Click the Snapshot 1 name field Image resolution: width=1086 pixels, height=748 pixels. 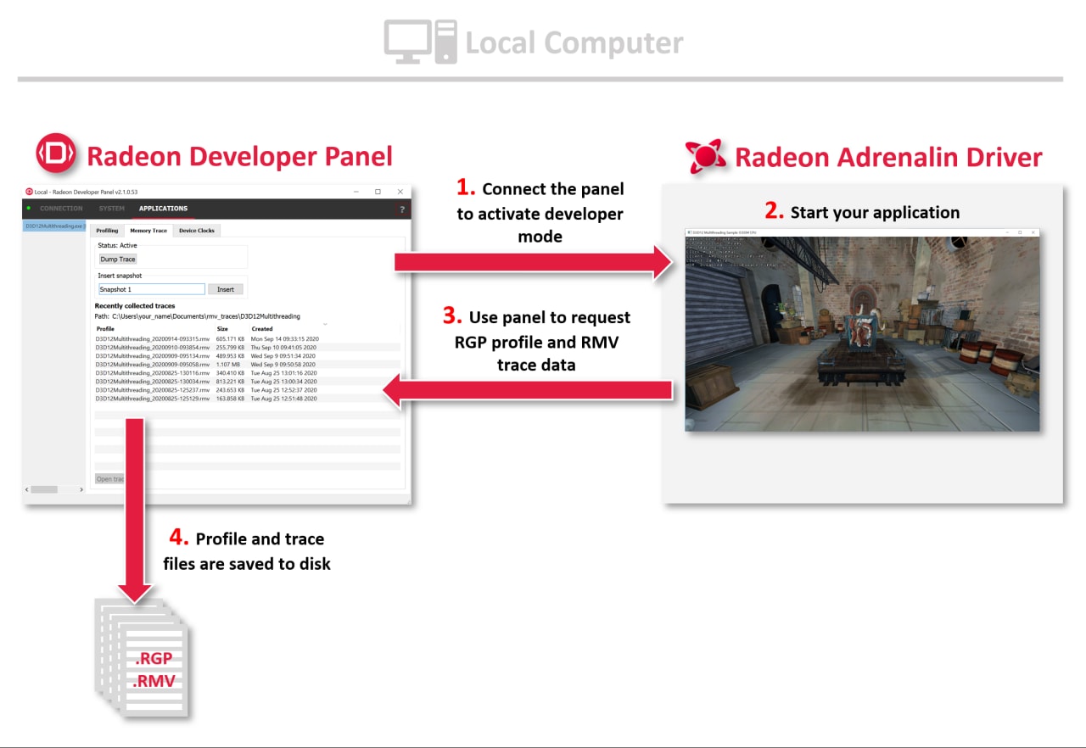(x=151, y=289)
